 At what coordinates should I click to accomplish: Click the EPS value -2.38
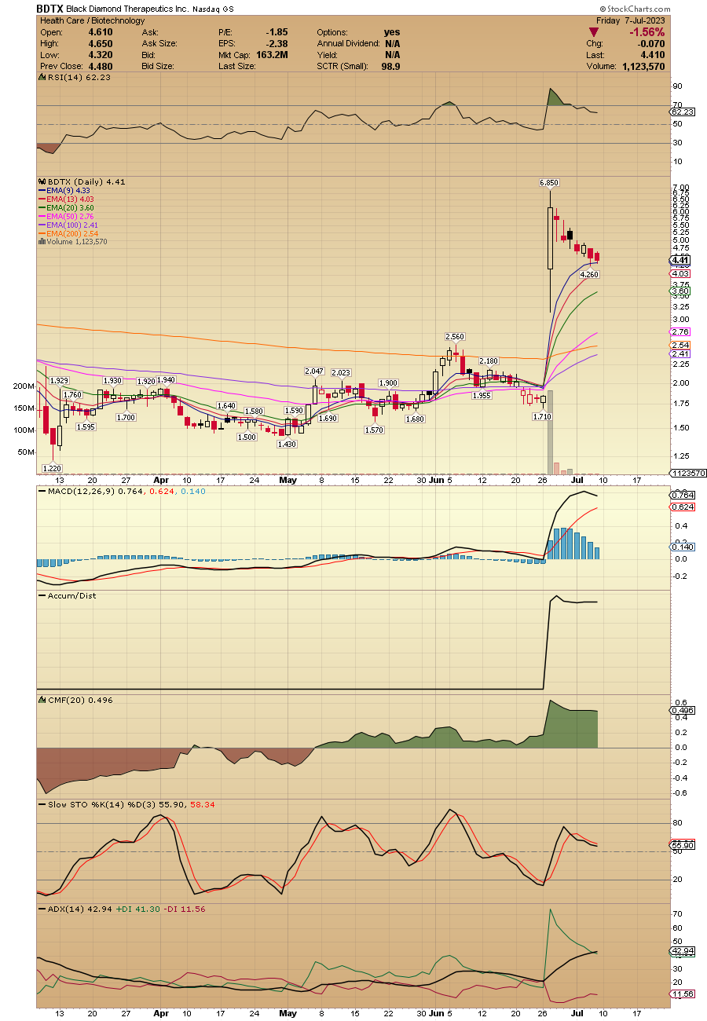click(277, 44)
